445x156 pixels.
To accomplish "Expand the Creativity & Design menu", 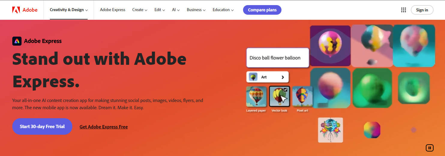I will tap(69, 10).
